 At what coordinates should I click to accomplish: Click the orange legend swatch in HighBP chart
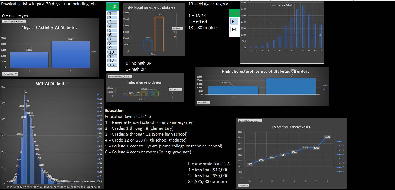point(173,36)
